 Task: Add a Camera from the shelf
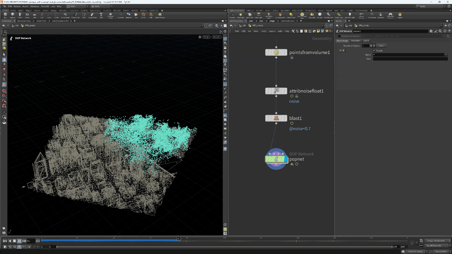coord(232,15)
